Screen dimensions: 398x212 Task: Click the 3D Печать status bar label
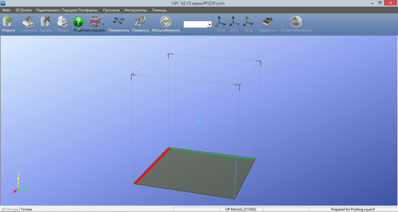click(10, 209)
